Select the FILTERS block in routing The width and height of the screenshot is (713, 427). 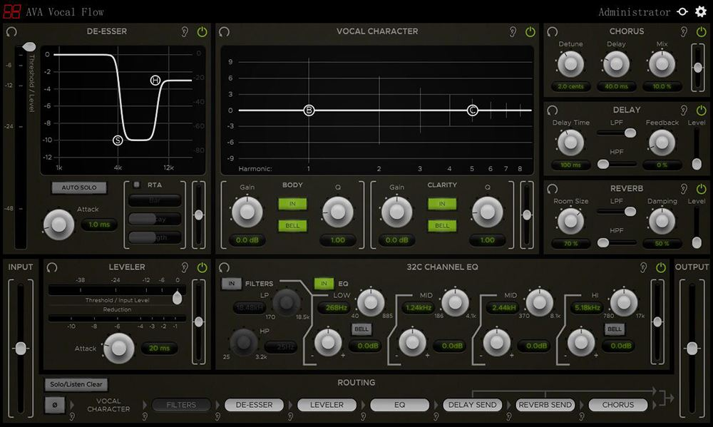click(181, 405)
